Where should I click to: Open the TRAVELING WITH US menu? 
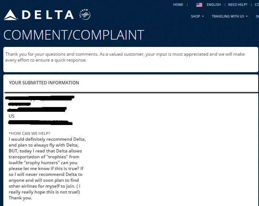point(228,16)
